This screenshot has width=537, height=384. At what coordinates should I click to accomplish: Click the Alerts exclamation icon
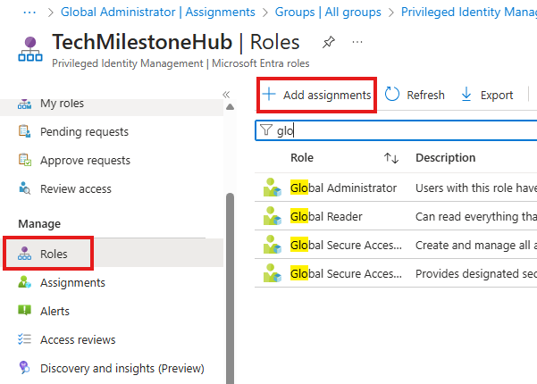tap(24, 310)
